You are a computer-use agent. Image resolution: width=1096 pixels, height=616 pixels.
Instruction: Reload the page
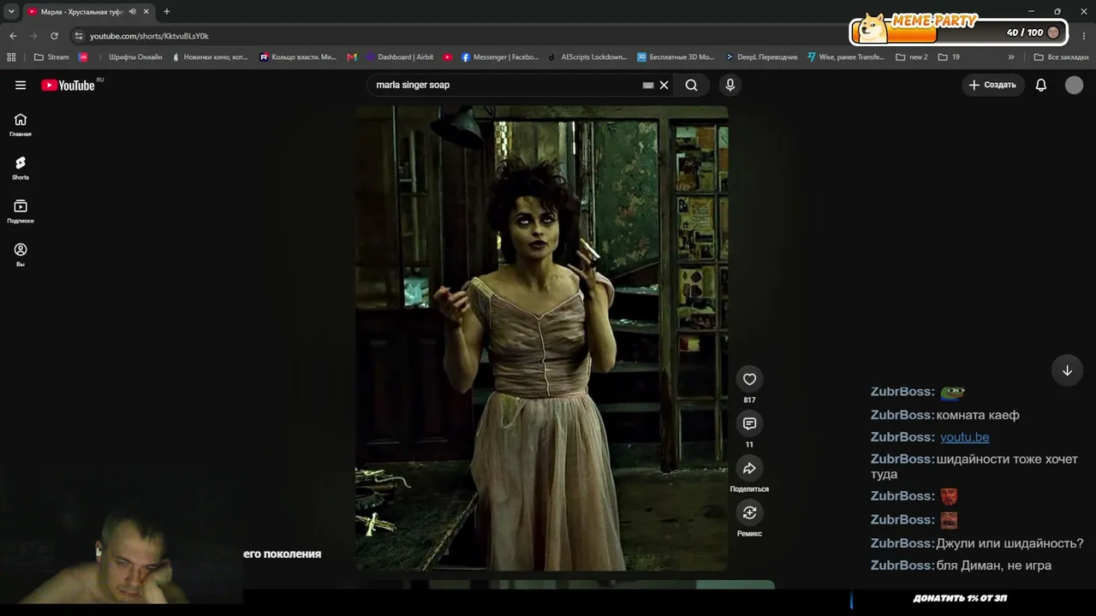54,36
